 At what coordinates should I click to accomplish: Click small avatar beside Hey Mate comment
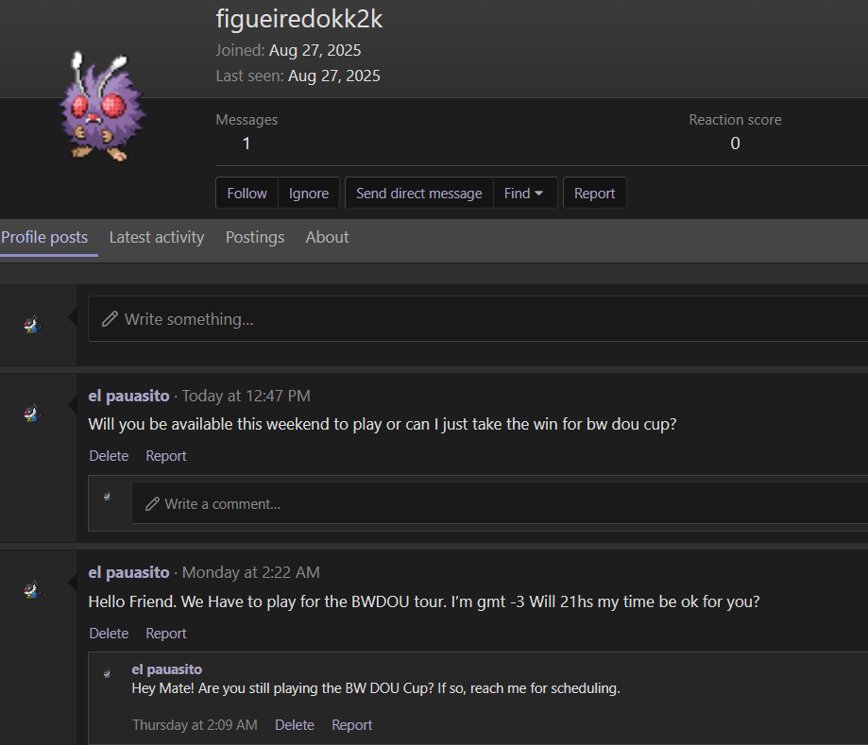[108, 673]
